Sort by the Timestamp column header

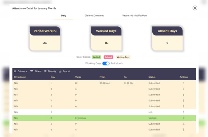point(20,77)
